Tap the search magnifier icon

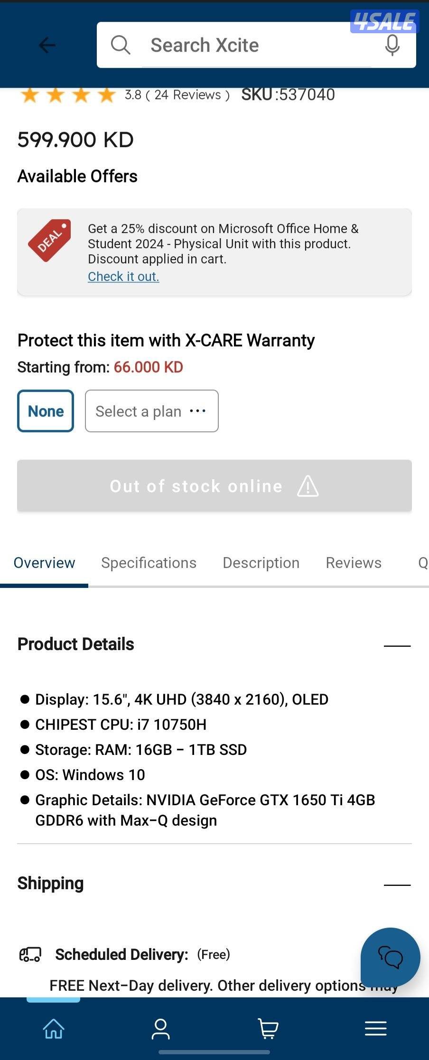coord(121,46)
